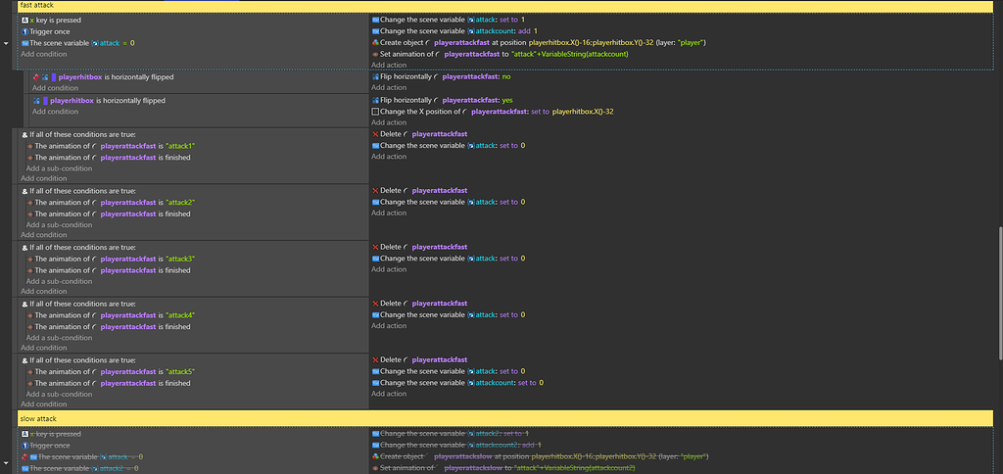Viewport: 1003px width, 474px height.
Task: Select disabled 'attack2: set to 1' action in slow attack
Action: (451, 434)
